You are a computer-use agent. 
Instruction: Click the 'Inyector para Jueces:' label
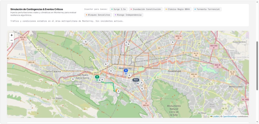[96, 9]
